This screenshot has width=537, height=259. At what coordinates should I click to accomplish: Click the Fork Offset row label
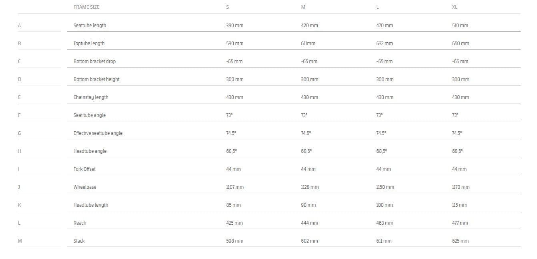tap(84, 169)
